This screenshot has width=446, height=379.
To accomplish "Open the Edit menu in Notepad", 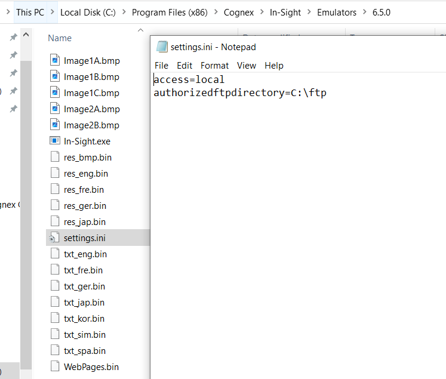I will click(x=184, y=66).
